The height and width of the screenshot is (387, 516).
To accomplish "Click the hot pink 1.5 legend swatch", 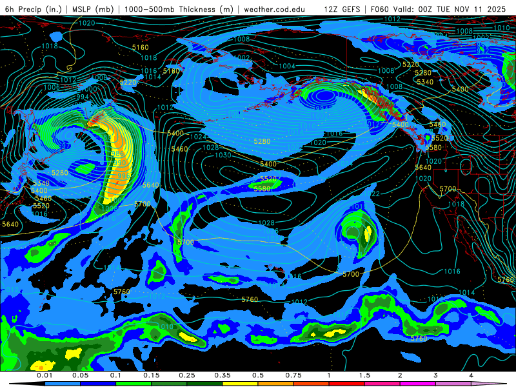I will 382,384.
